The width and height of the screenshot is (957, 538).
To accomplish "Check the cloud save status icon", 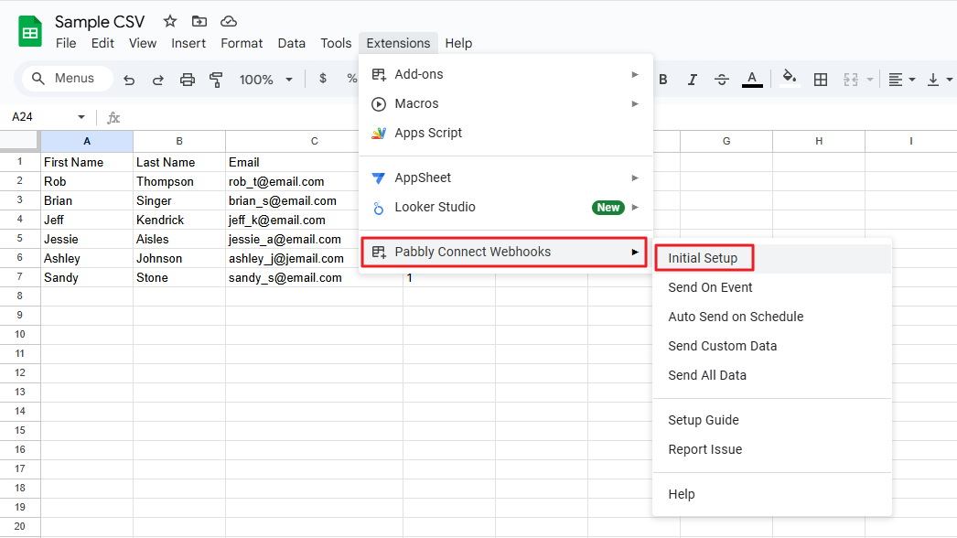I will 229,21.
